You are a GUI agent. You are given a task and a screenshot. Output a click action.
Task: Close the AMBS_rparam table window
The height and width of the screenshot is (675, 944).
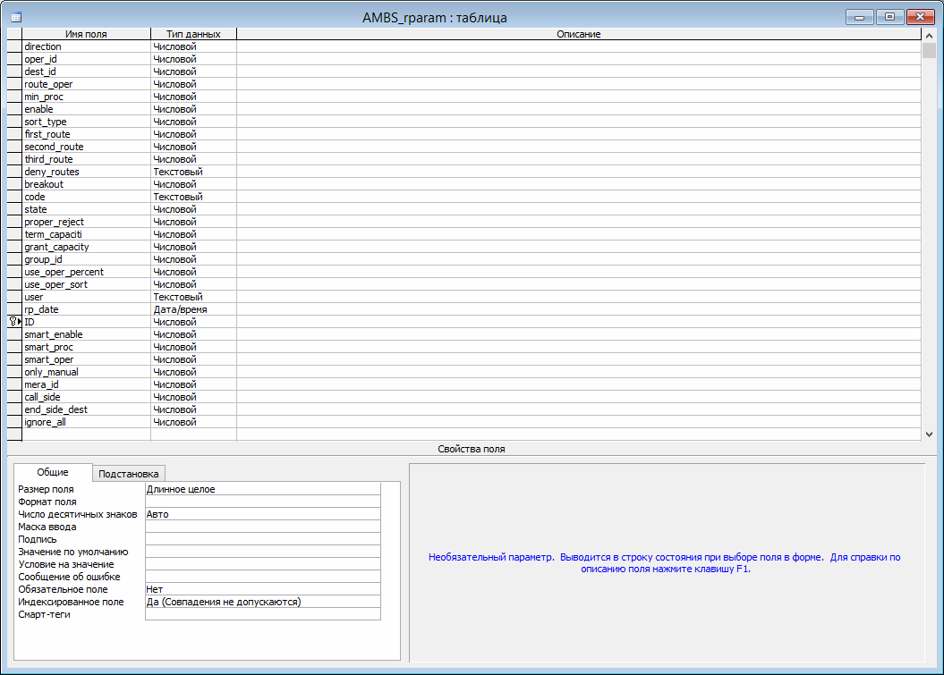(920, 16)
